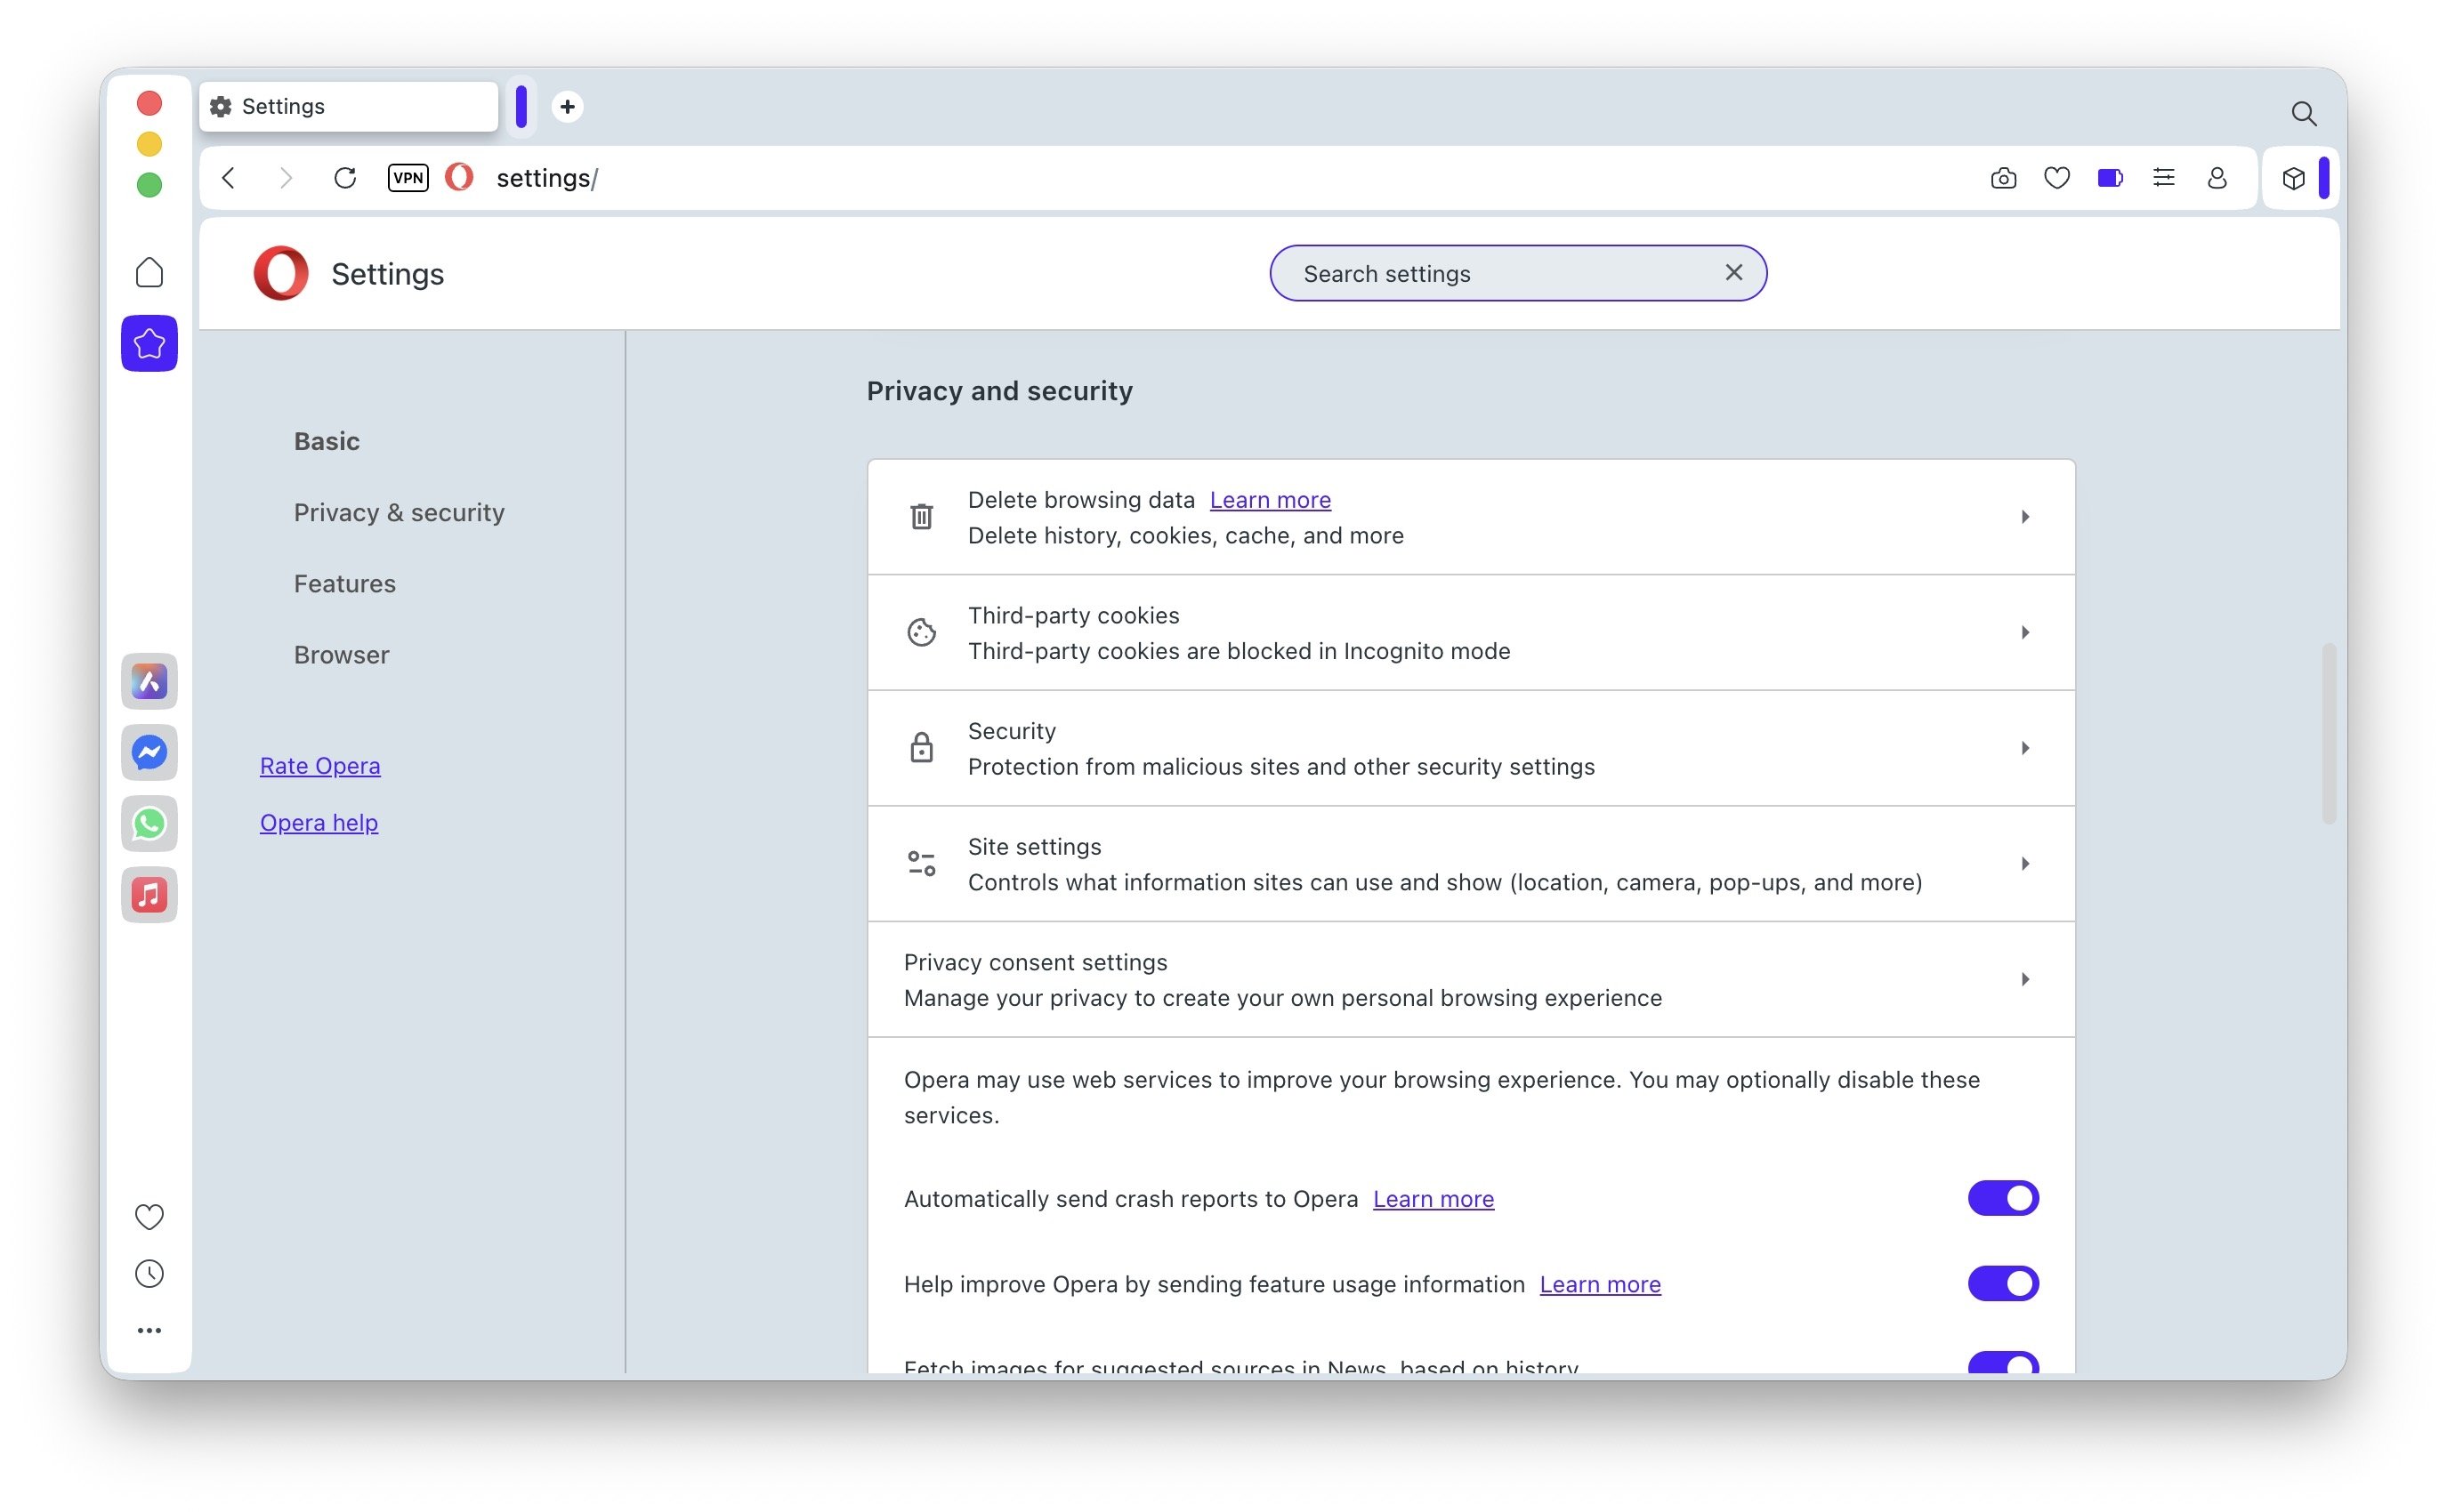Image resolution: width=2447 pixels, height=1512 pixels.
Task: Open the music player sidebar icon
Action: [149, 895]
